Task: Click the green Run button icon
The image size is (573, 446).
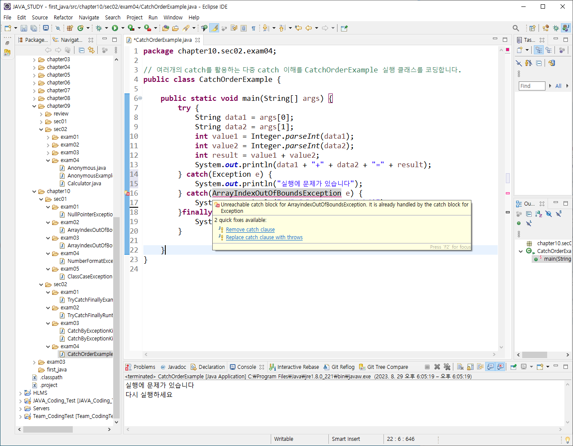Action: click(115, 28)
